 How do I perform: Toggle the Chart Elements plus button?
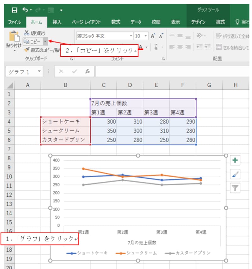pos(236,160)
